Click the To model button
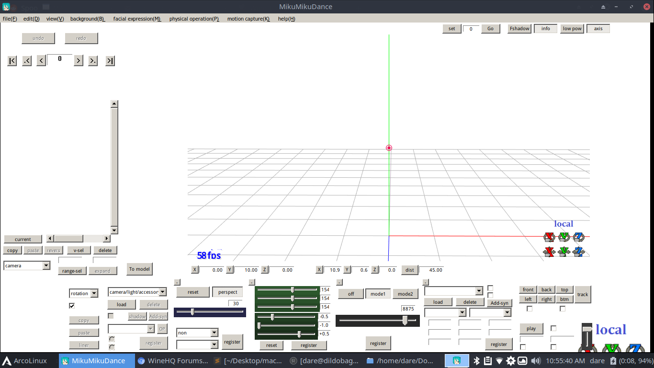Screen dimensions: 654x368 [x=139, y=269]
